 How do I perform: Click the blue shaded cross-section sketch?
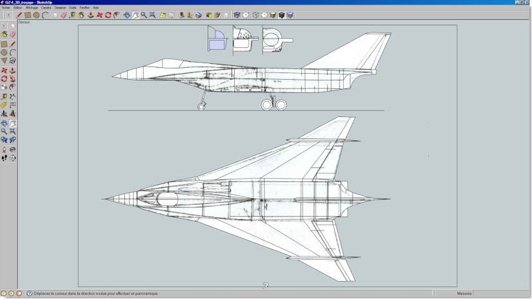click(217, 39)
